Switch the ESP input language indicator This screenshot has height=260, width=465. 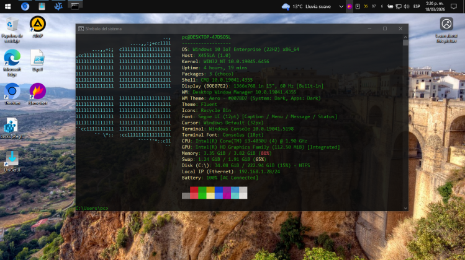[x=416, y=6]
